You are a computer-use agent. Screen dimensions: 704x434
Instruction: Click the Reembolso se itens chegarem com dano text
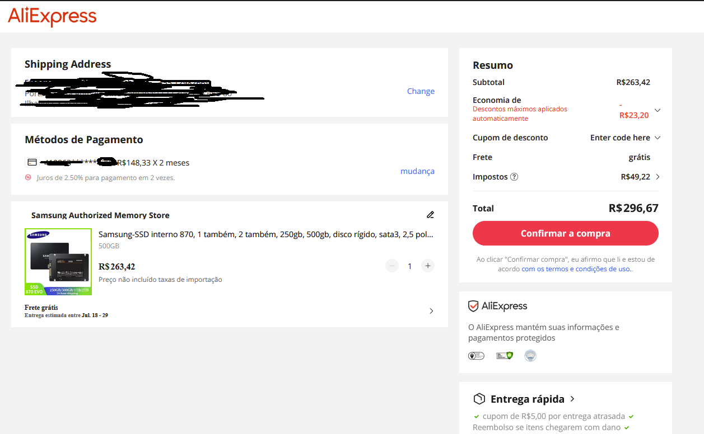[547, 427]
